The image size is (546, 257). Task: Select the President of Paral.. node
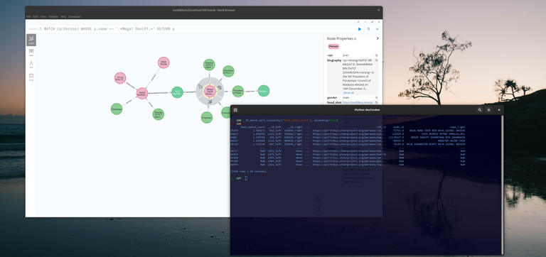238,92
